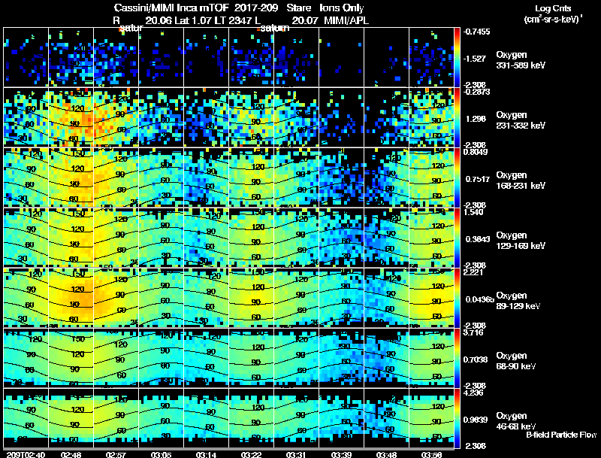
Task: Click the Oxygen 46-68 keV label
Action: (516, 421)
